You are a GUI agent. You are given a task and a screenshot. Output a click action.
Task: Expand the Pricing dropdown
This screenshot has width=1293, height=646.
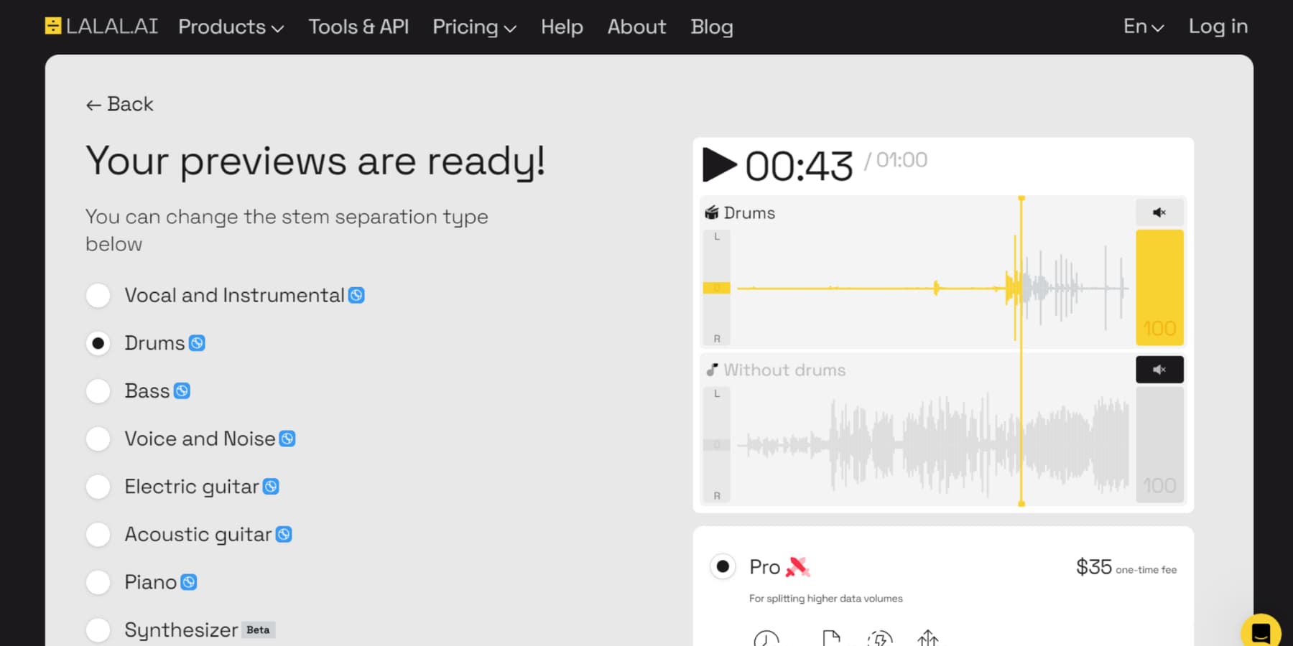(x=473, y=27)
